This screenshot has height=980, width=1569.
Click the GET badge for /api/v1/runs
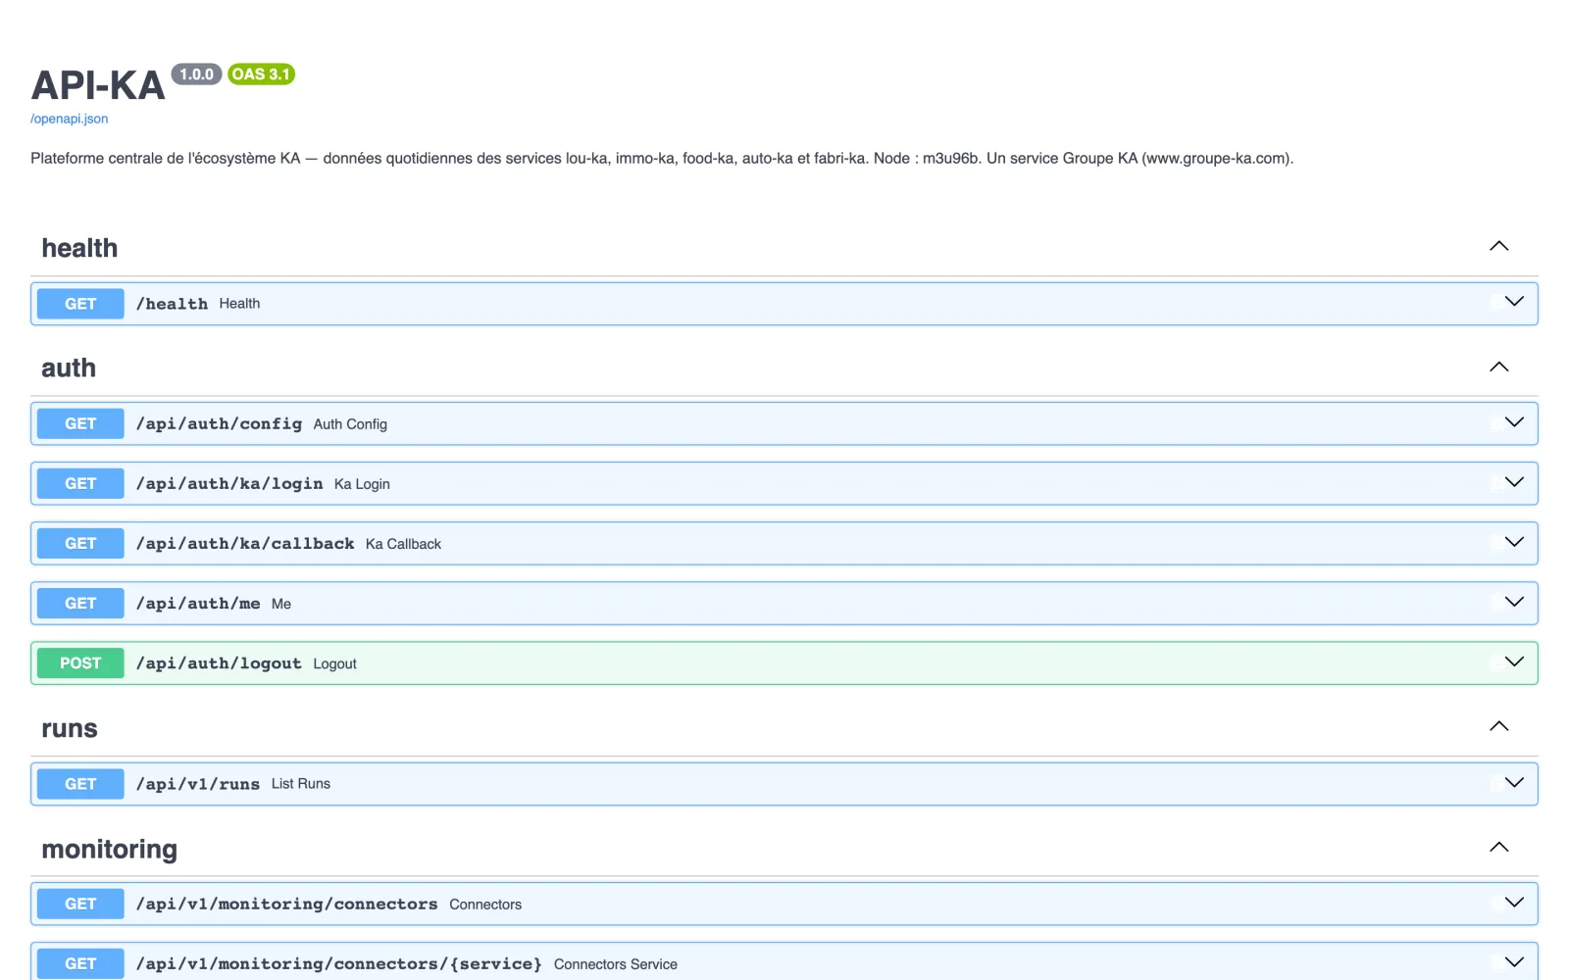click(x=80, y=784)
